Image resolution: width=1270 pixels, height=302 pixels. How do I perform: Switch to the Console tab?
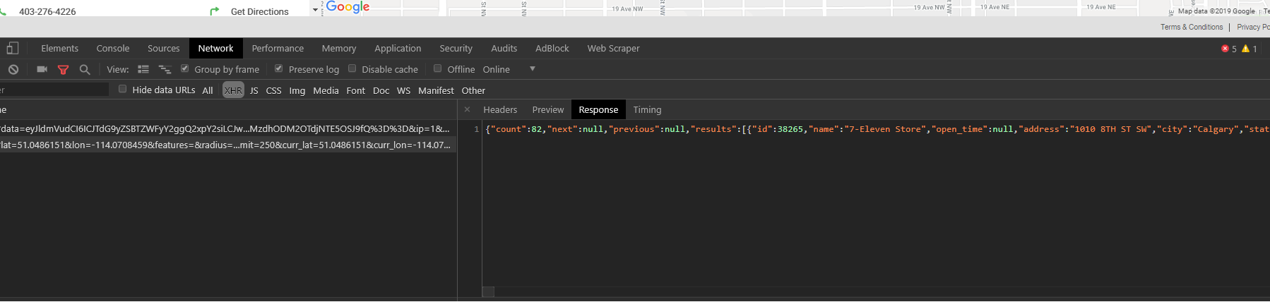(x=112, y=48)
